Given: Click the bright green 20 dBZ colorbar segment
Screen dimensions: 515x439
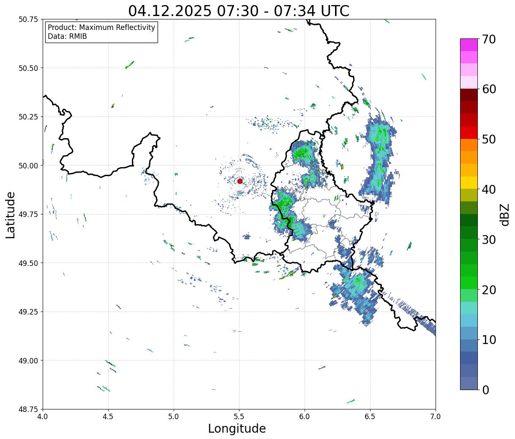Looking at the screenshot, I should (469, 283).
